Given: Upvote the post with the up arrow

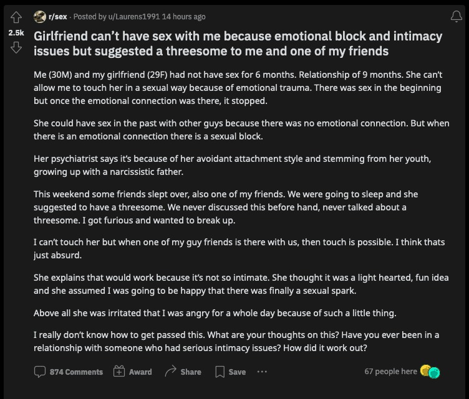Looking at the screenshot, I should point(16,17).
